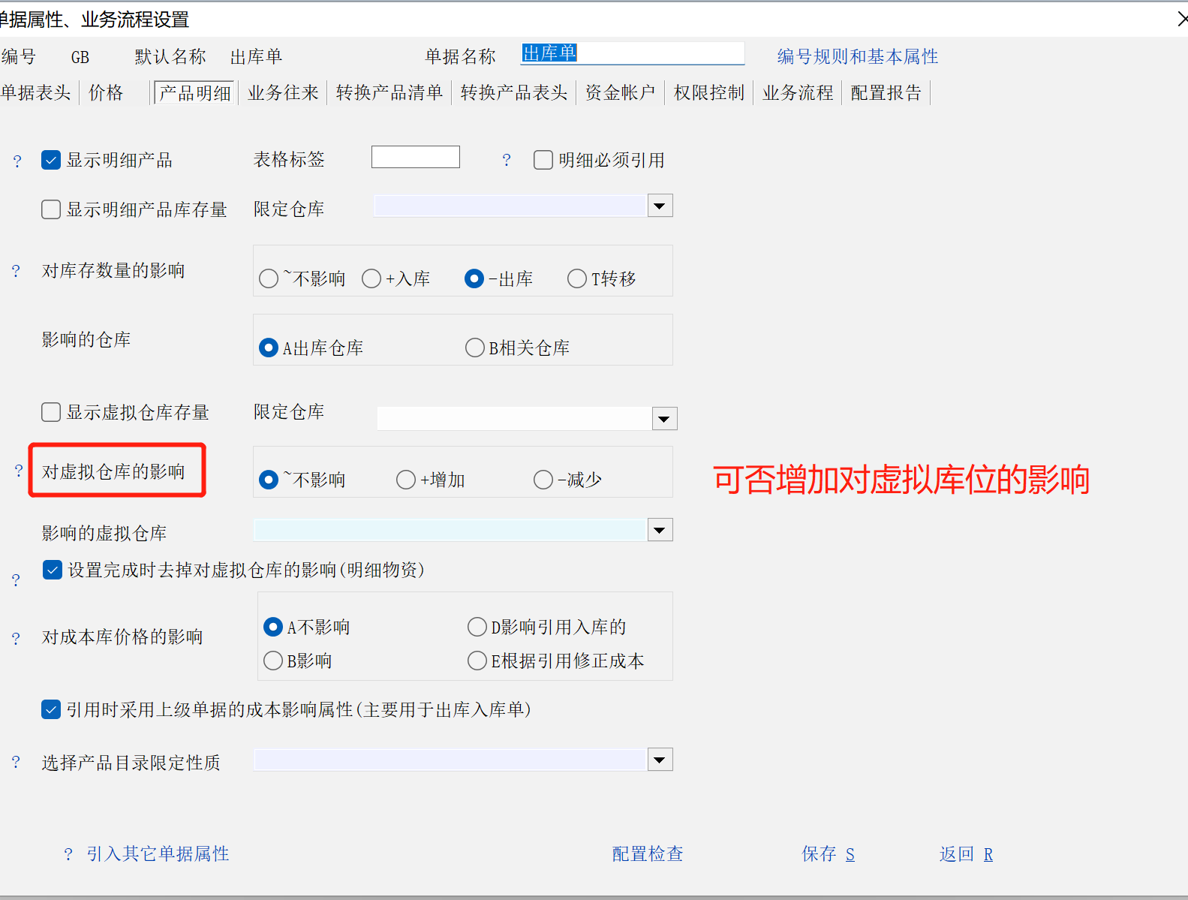Click help icon beside 选择产品目录限定性质
This screenshot has width=1188, height=900.
(16, 763)
